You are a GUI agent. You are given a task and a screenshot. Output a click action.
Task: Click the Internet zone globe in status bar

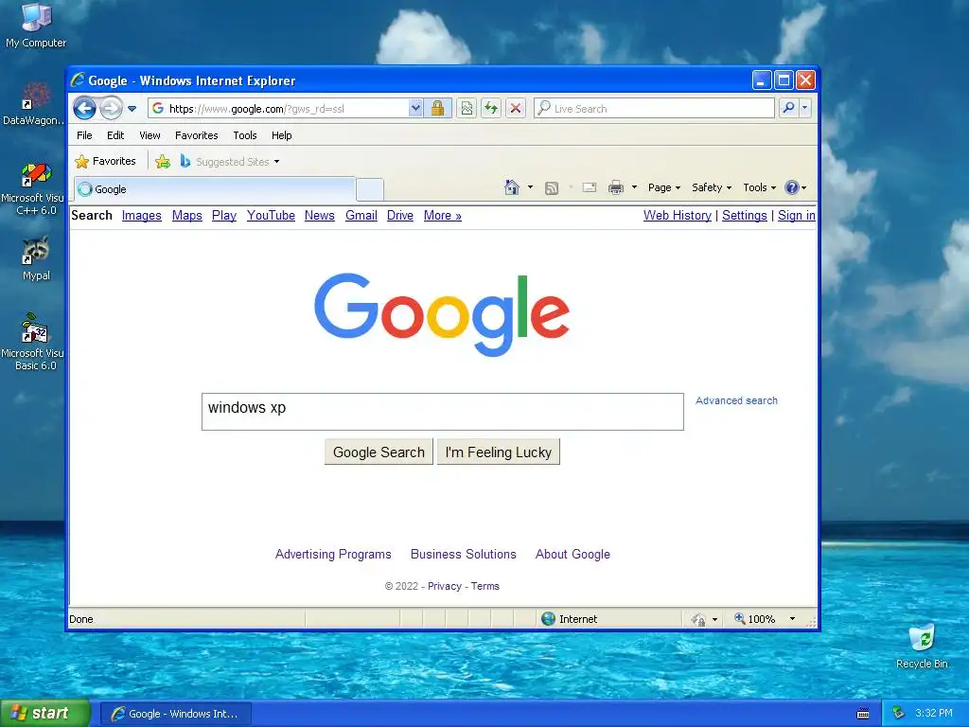pos(548,619)
